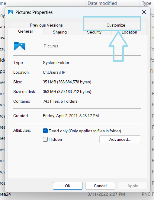
Task: Cancel the properties dialog
Action: point(100,186)
